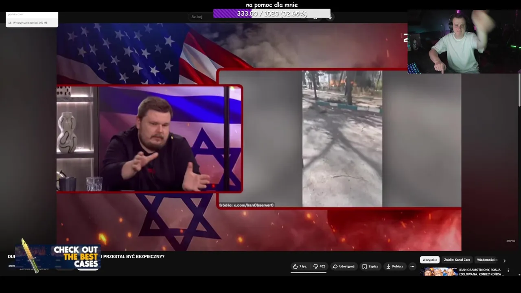521x293 pixels.
Task: Share the video via Udostępnij
Action: pyautogui.click(x=343, y=267)
